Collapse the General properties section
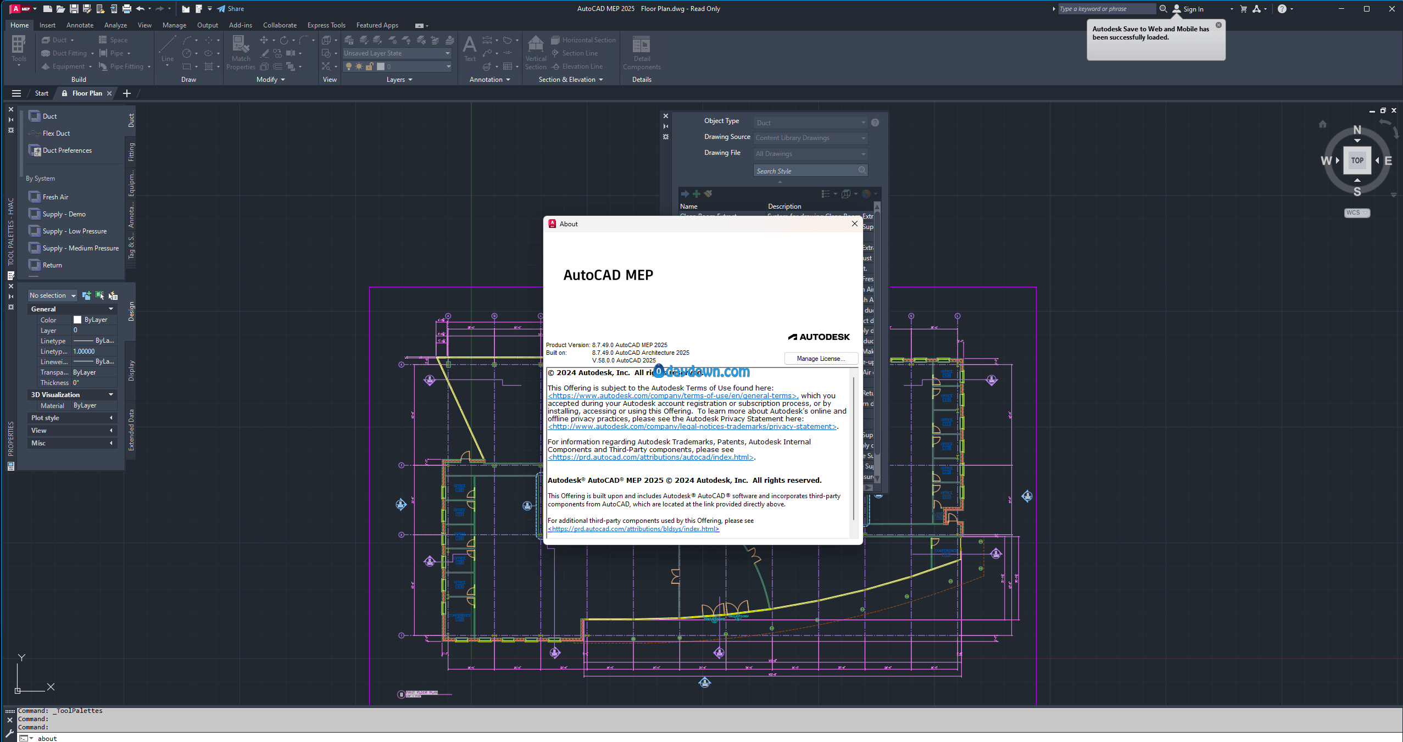 pos(72,309)
